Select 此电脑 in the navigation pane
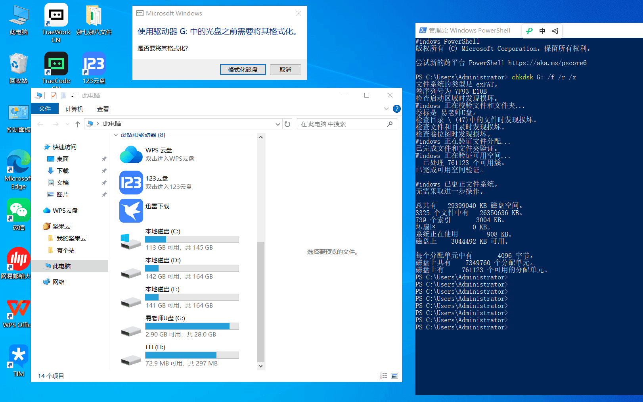643x402 pixels. click(69, 266)
